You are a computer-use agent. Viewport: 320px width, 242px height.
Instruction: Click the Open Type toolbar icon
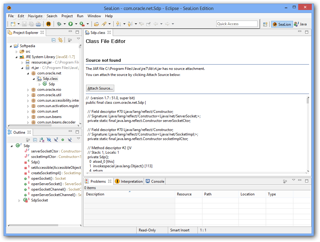click(x=96, y=24)
